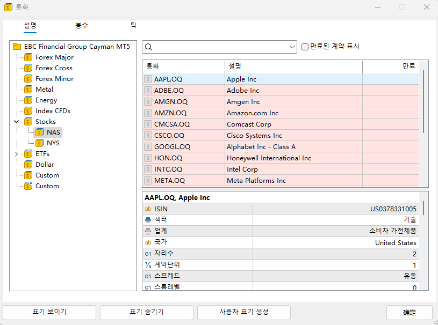Viewport: 438px width, 325px height.
Task: Select Alphabet Inc - Class A cell
Action: point(293,147)
